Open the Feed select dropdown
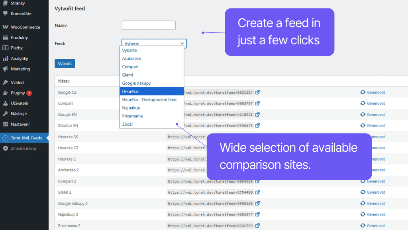408x230 pixels. (x=154, y=43)
